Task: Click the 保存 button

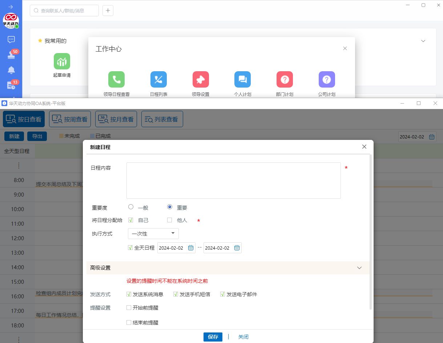Action: tap(213, 337)
